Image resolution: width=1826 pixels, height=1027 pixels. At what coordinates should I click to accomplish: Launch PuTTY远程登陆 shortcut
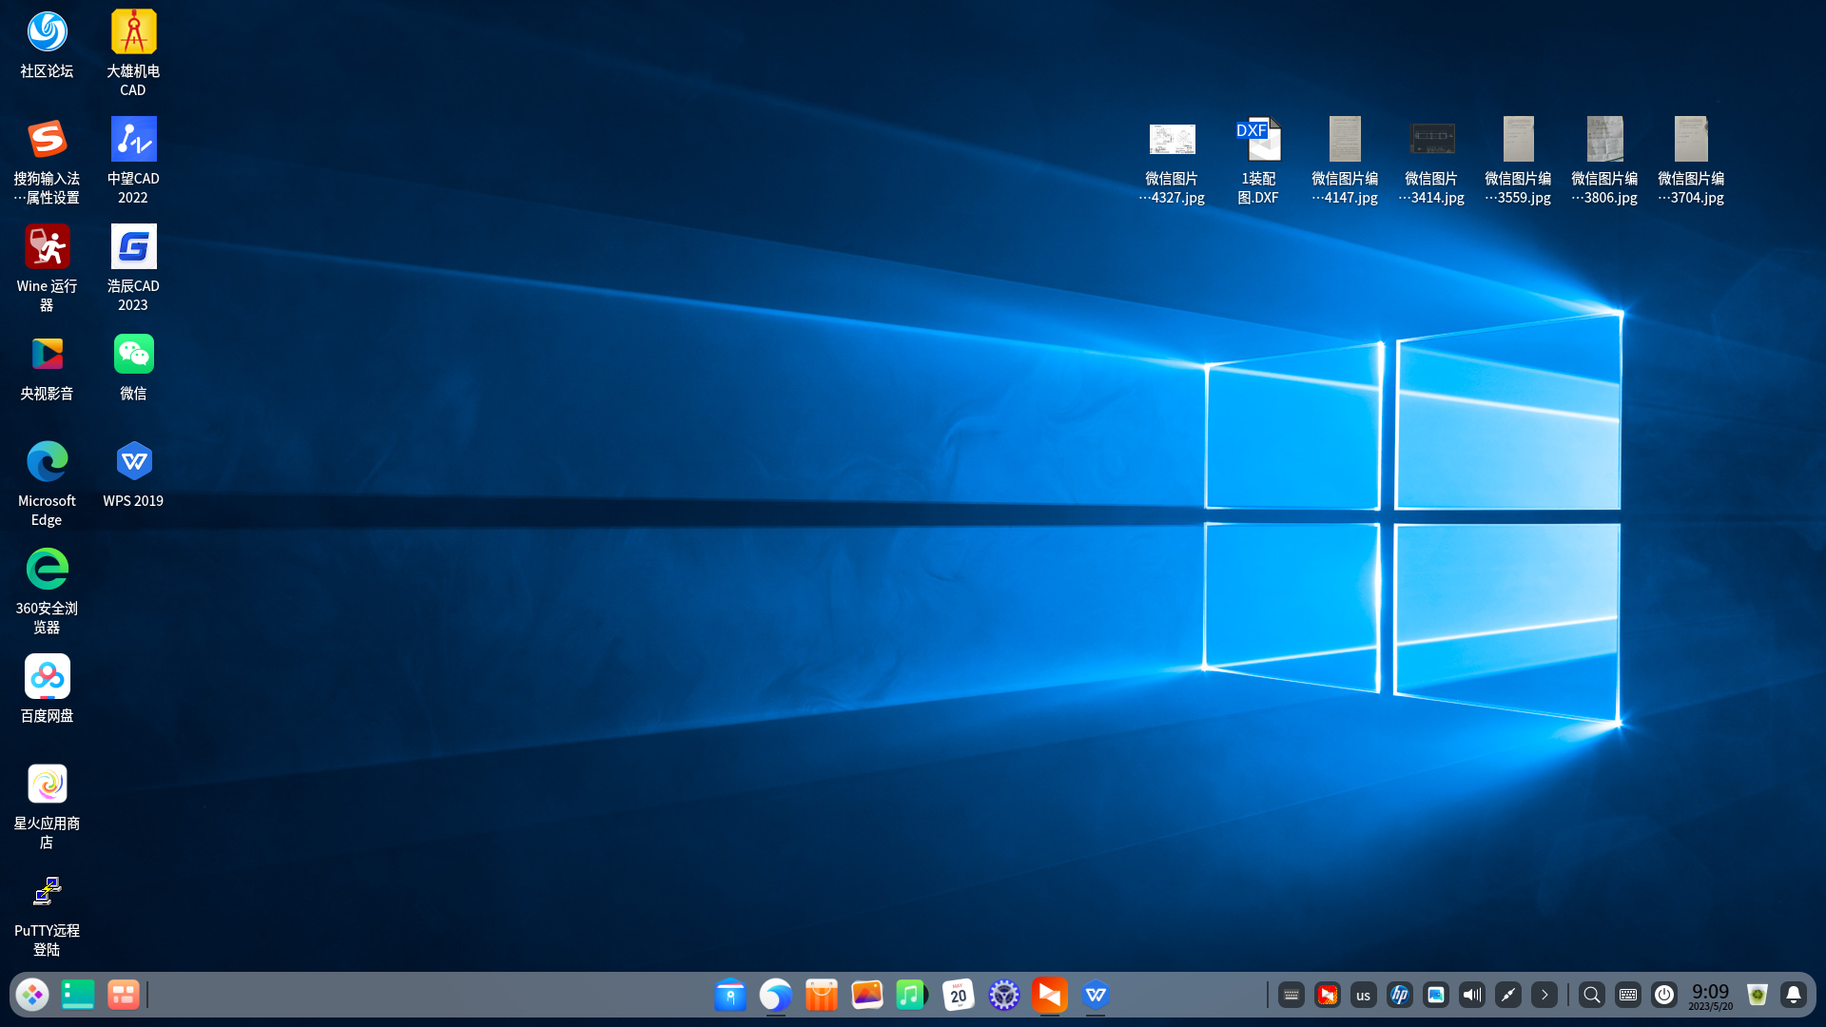click(x=47, y=893)
